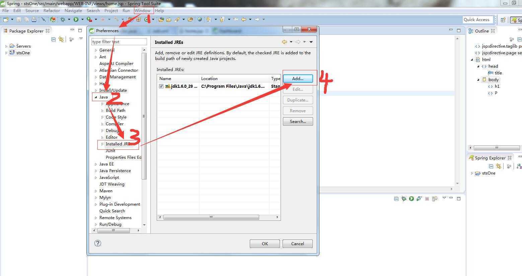Image resolution: width=522 pixels, height=276 pixels.
Task: Click the JRE table horizontal scrollbar
Action: (211, 217)
